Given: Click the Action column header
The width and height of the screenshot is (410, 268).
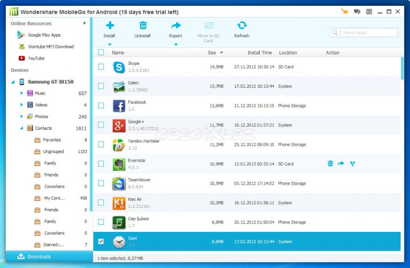Looking at the screenshot, I should point(333,53).
